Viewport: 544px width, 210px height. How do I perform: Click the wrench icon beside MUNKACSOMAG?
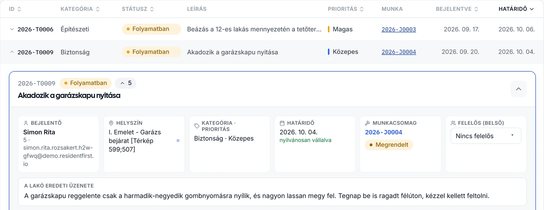click(367, 123)
